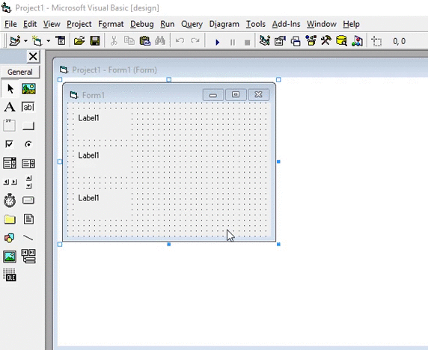Open the View menu

pyautogui.click(x=52, y=24)
